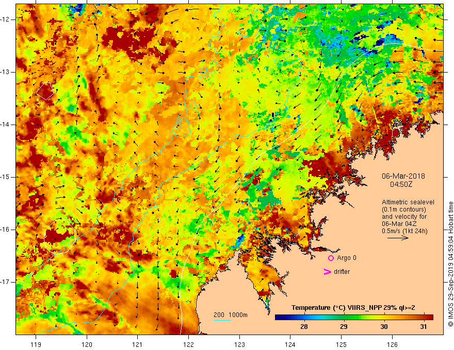Click the 'drifter' legend label
The height and width of the screenshot is (350, 454).
(x=342, y=272)
